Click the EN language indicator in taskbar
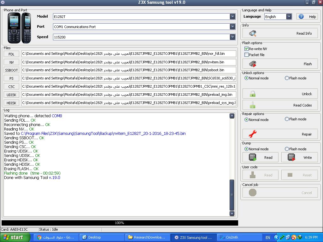The width and height of the screenshot is (323, 242). coord(268,238)
